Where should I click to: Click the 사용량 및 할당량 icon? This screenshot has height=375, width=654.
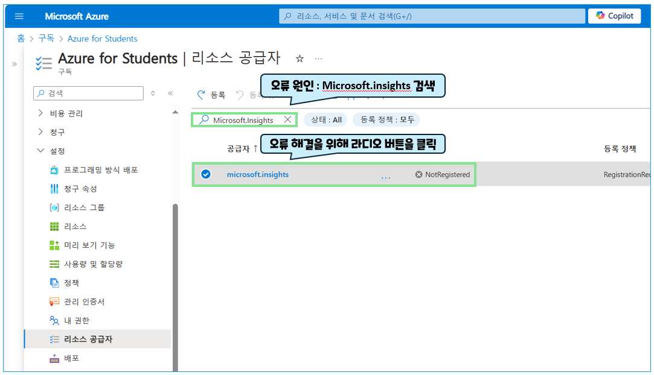[54, 264]
